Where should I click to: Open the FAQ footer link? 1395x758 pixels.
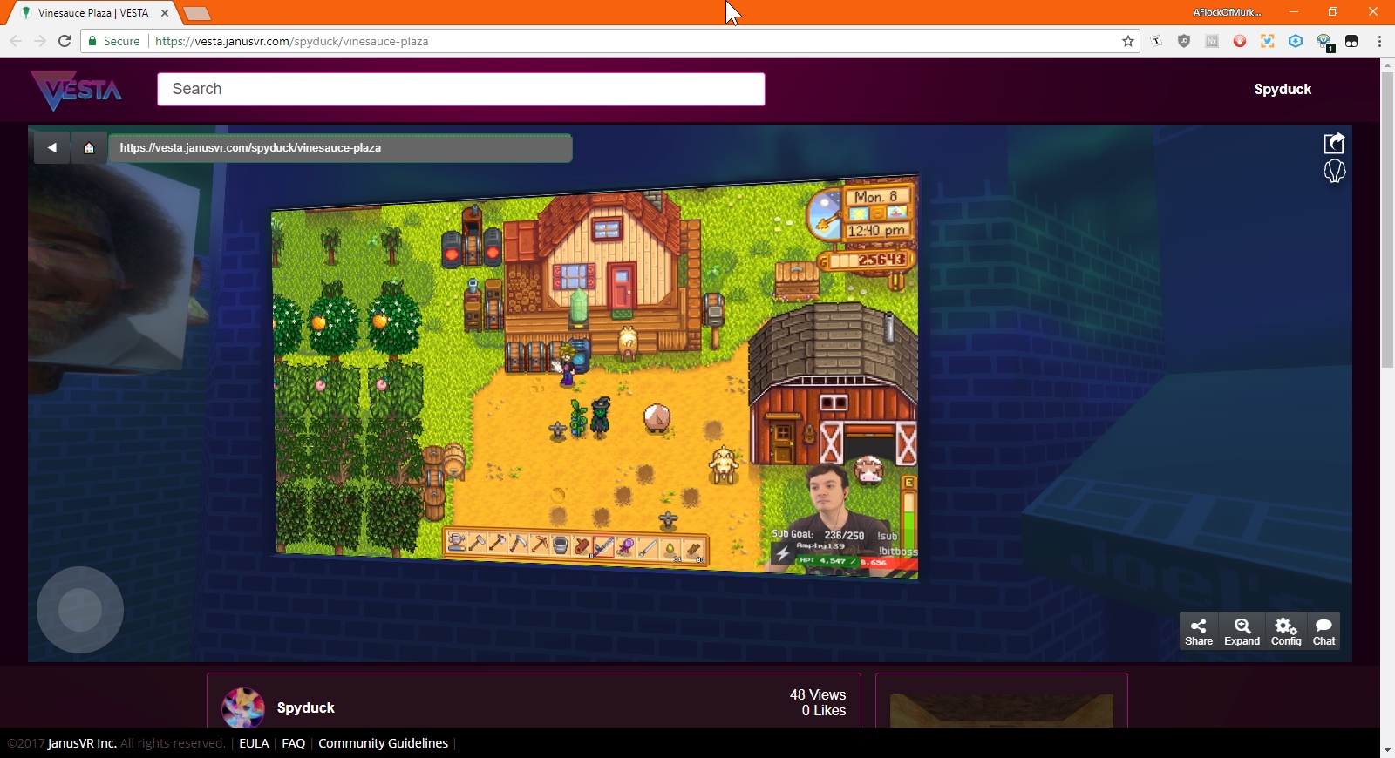tap(293, 743)
